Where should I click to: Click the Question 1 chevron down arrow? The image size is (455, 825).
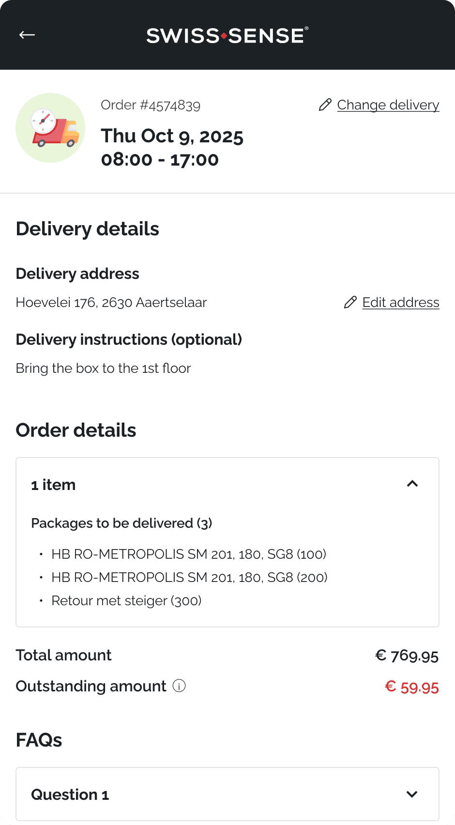tap(412, 794)
